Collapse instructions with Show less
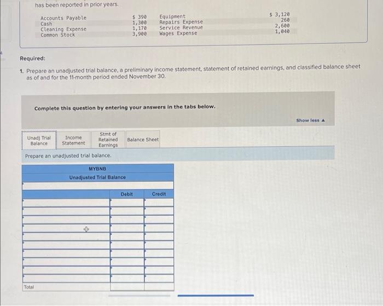This screenshot has width=383, height=306. (310, 120)
